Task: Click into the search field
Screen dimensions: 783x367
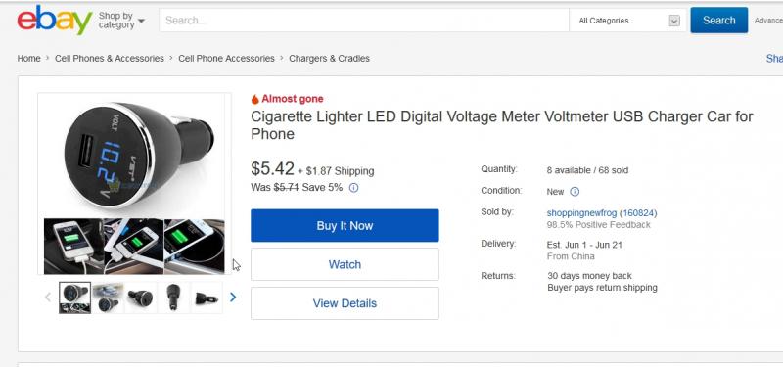Action: coord(364,21)
